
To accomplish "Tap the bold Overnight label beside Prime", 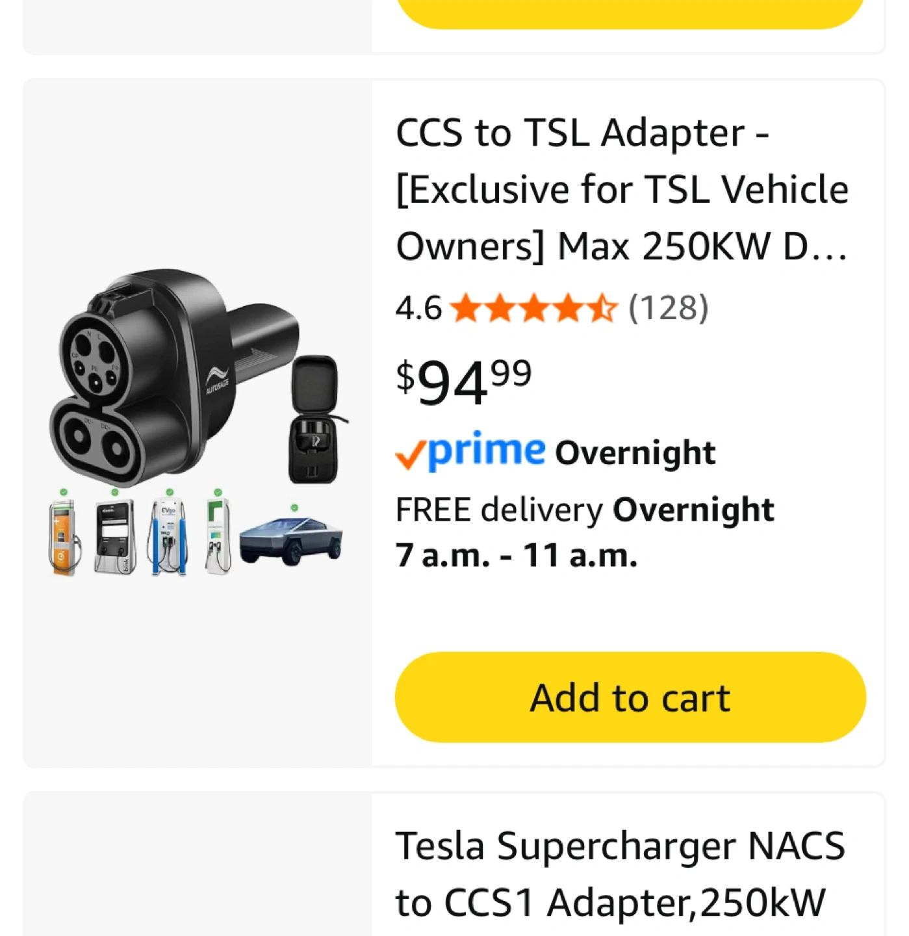I will click(635, 453).
